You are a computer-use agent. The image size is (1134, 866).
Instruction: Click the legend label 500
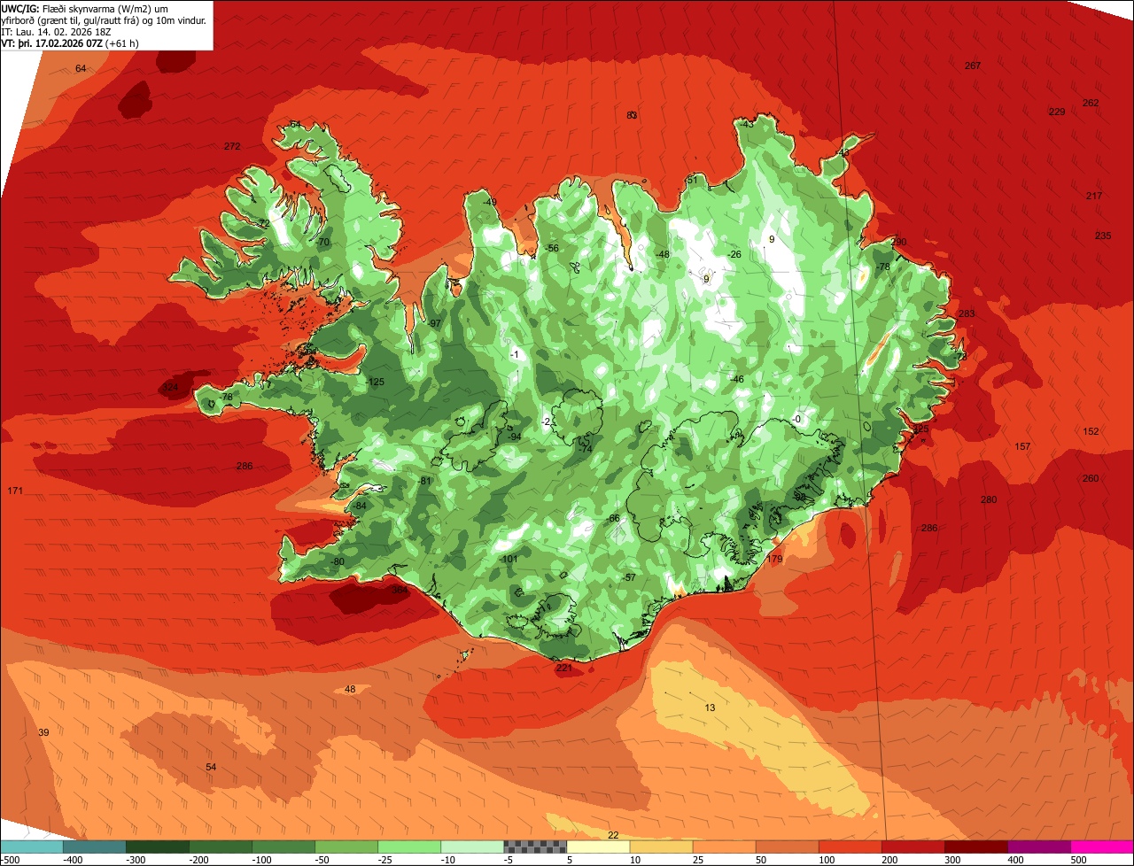click(1077, 859)
